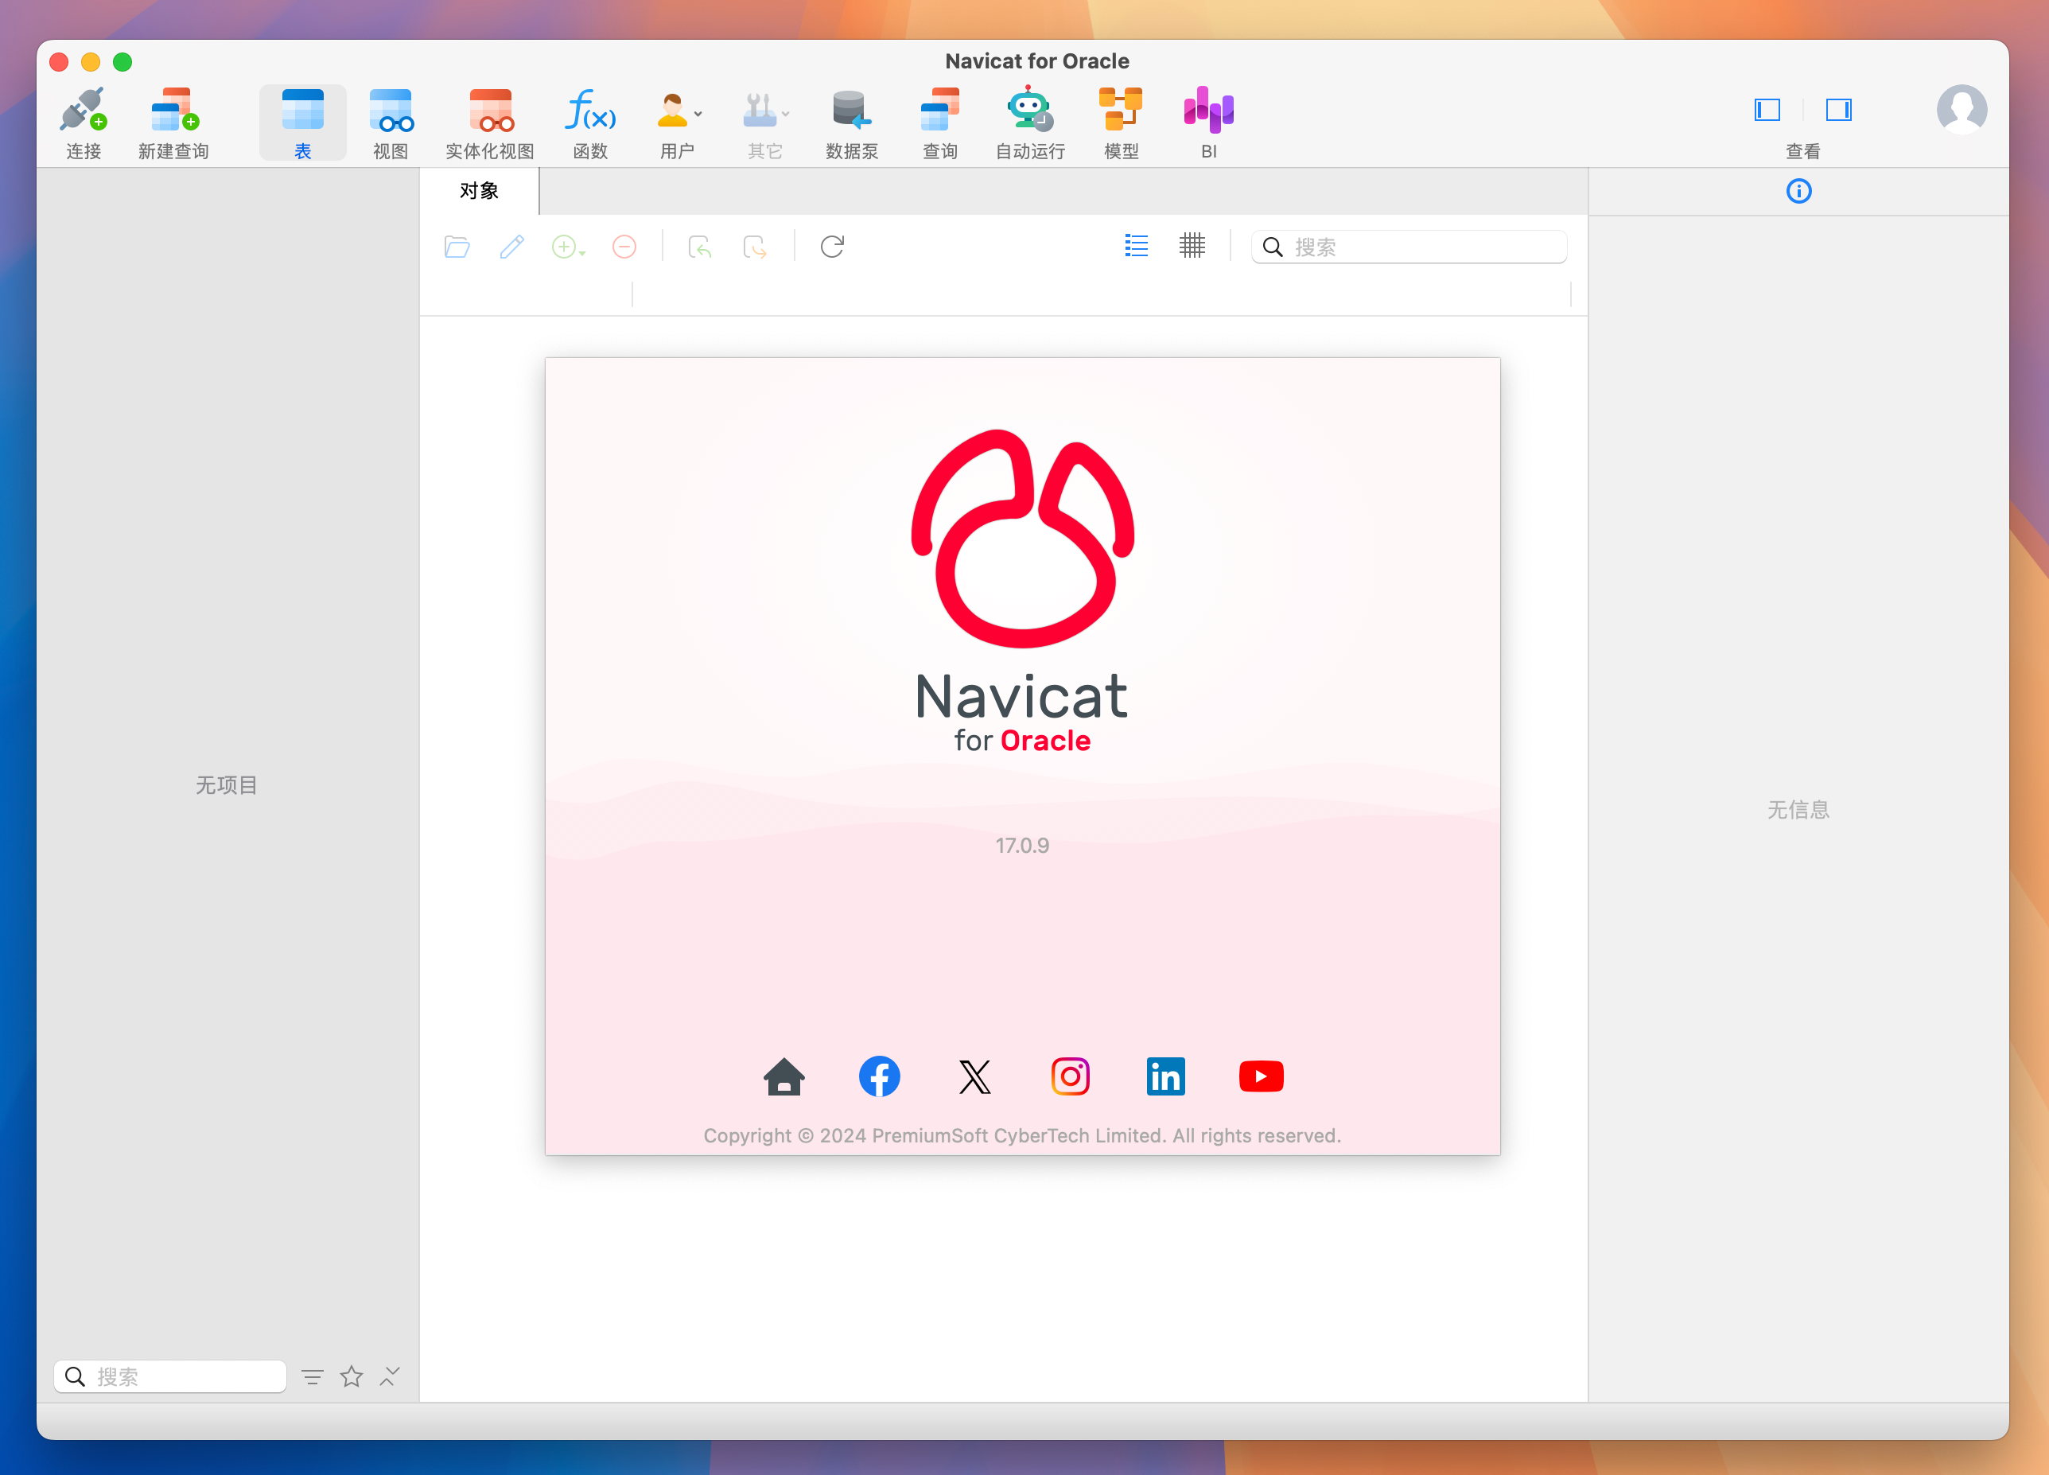This screenshot has height=1475, width=2049.
Task: Open the X (Twitter) link
Action: point(974,1076)
